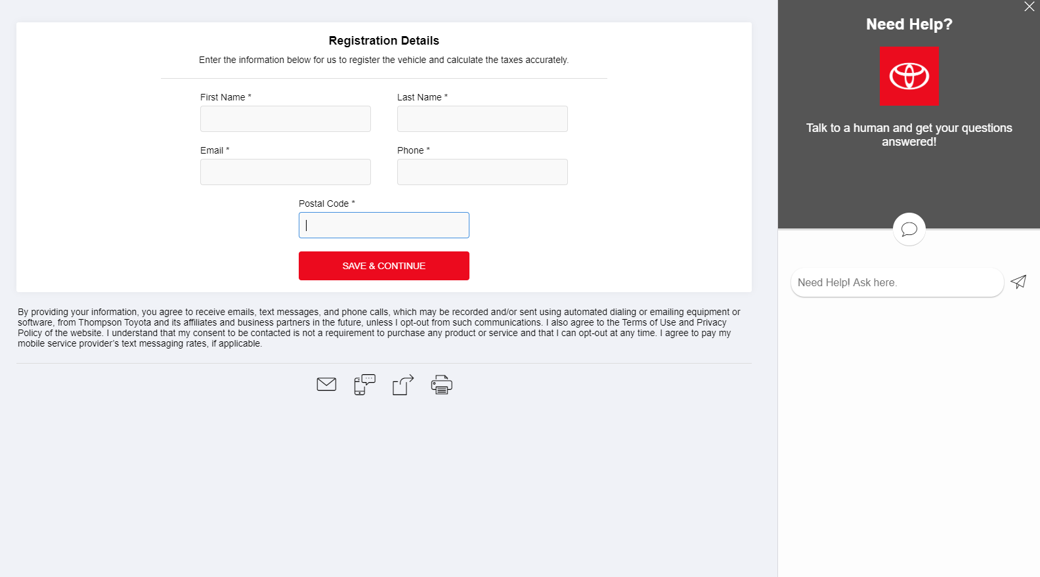
Task: Click the Toyota logo in help panel
Action: (909, 76)
